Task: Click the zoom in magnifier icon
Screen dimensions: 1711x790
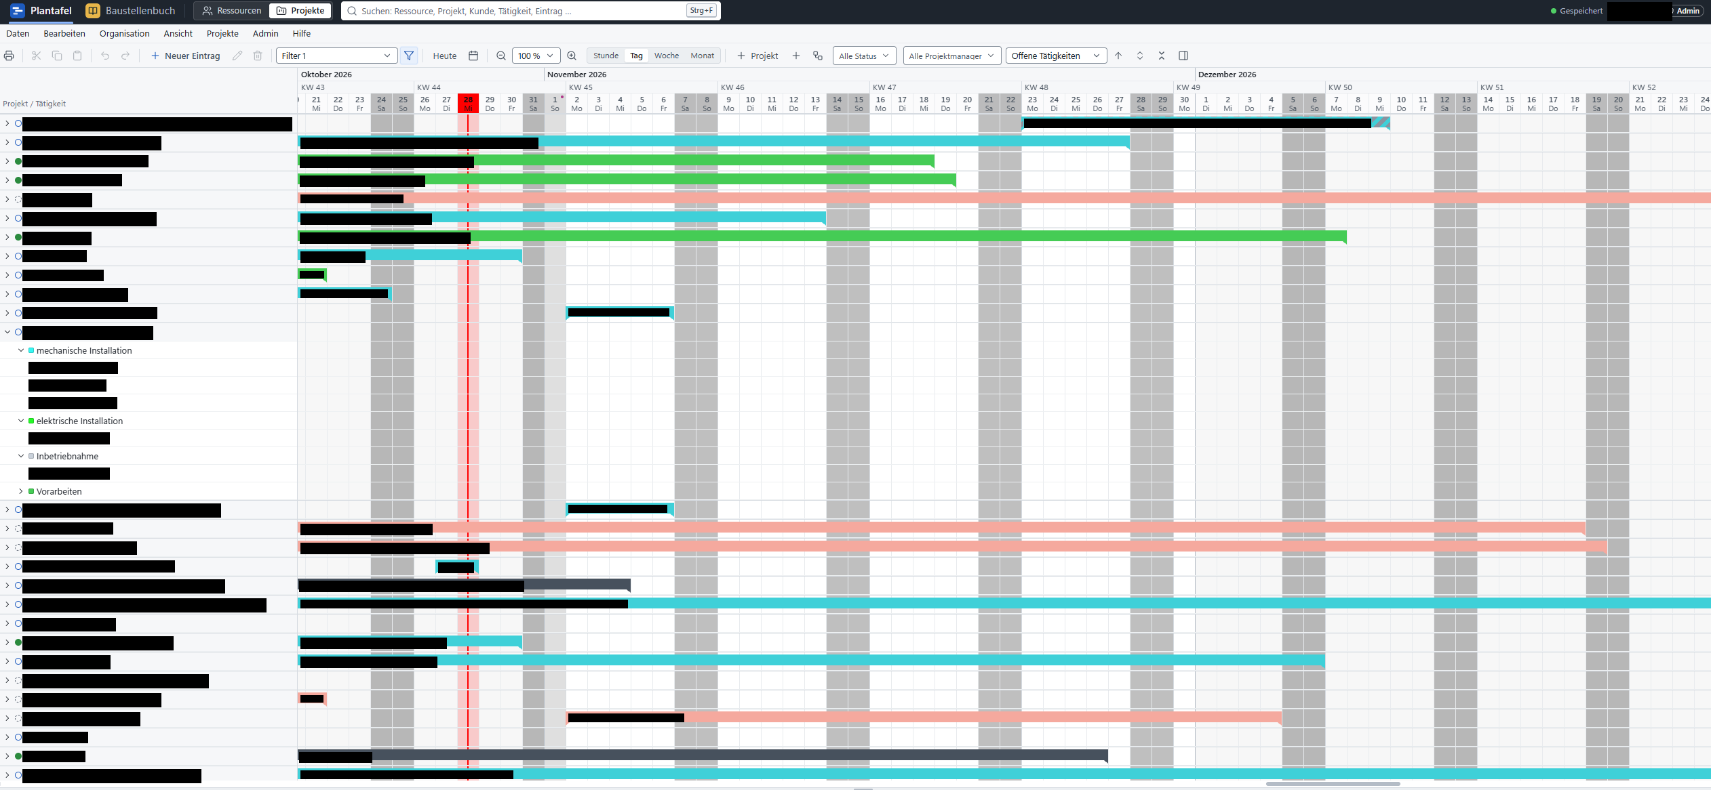Action: [x=572, y=56]
